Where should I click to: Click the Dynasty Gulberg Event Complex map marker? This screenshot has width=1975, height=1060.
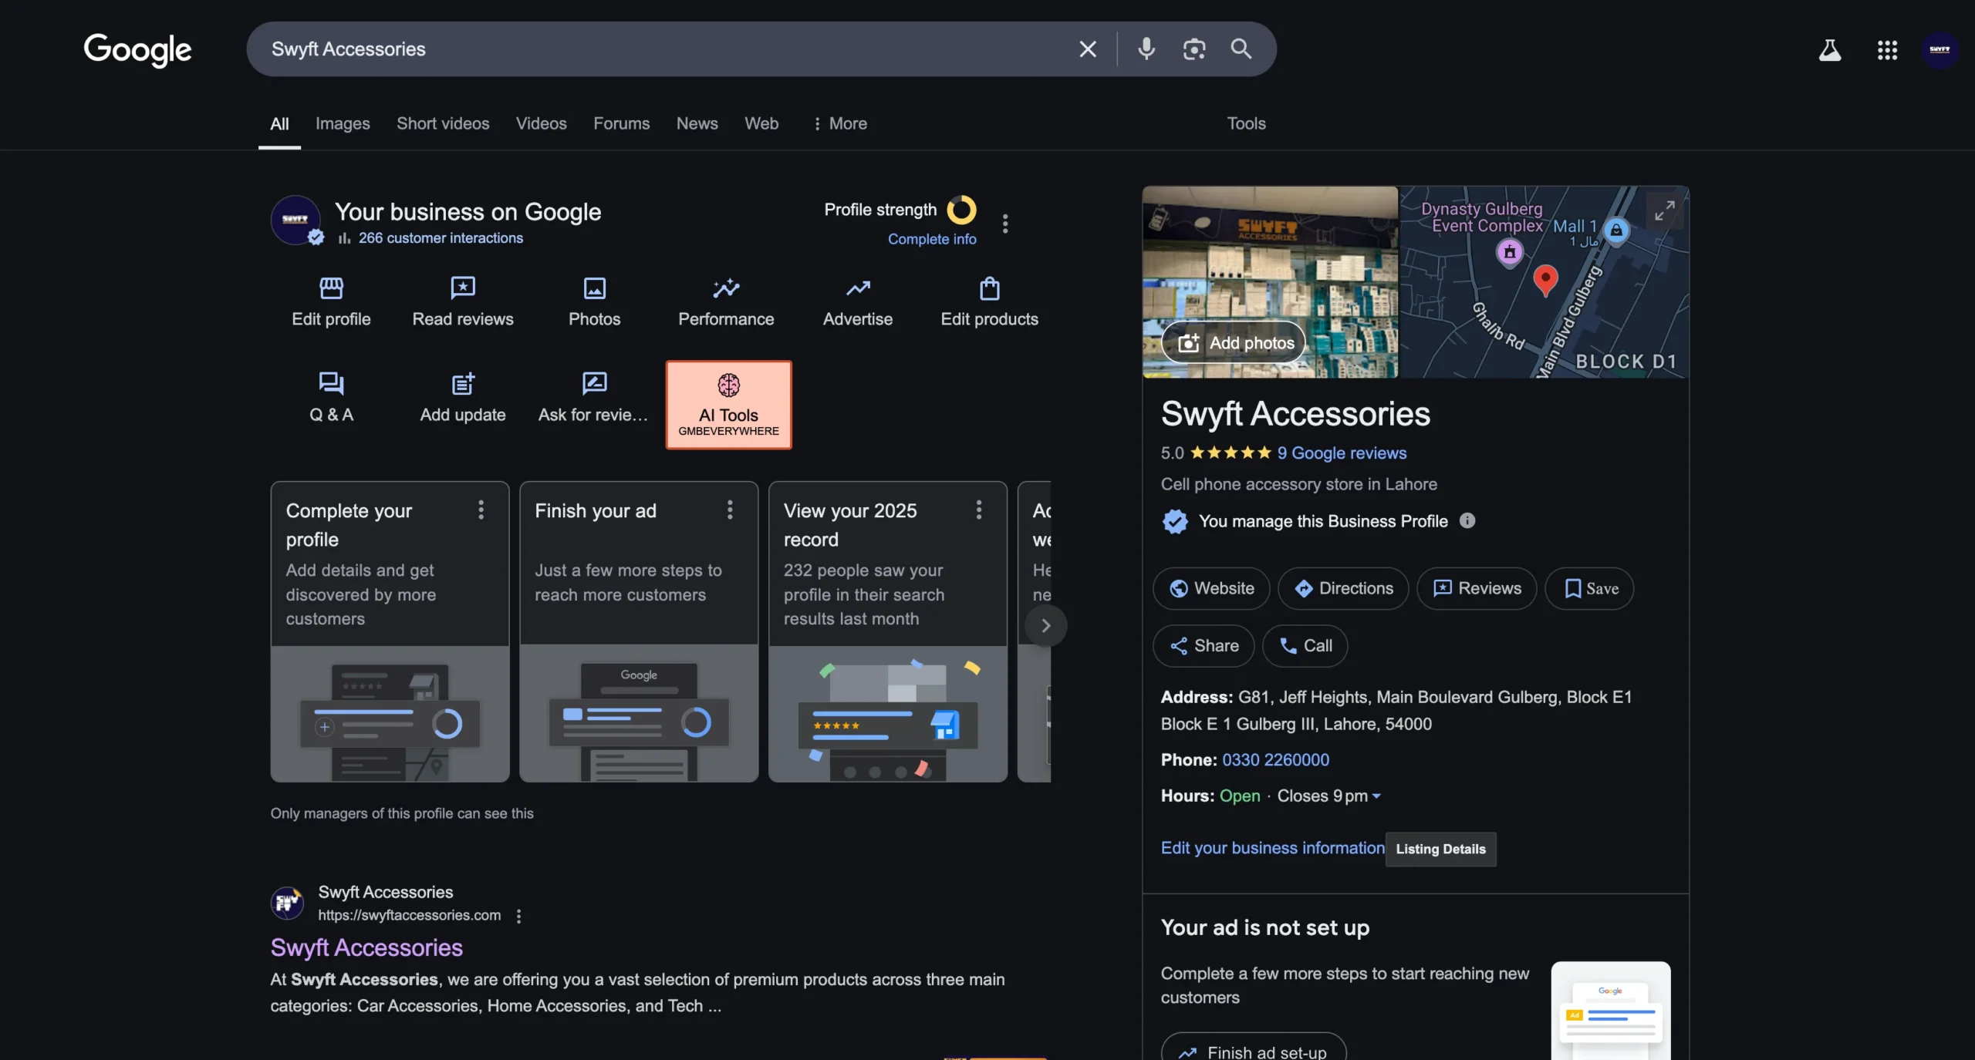click(x=1509, y=252)
